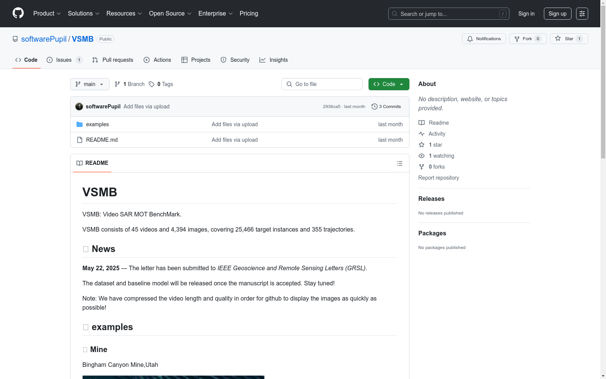The height and width of the screenshot is (379, 606).
Task: Expand the Open Source menu
Action: tap(170, 13)
